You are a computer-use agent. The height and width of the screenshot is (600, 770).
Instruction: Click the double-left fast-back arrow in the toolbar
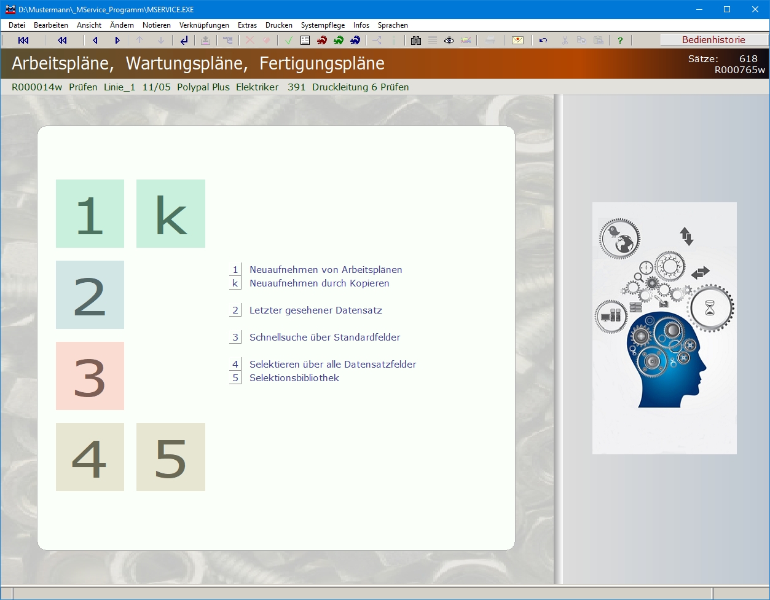63,41
